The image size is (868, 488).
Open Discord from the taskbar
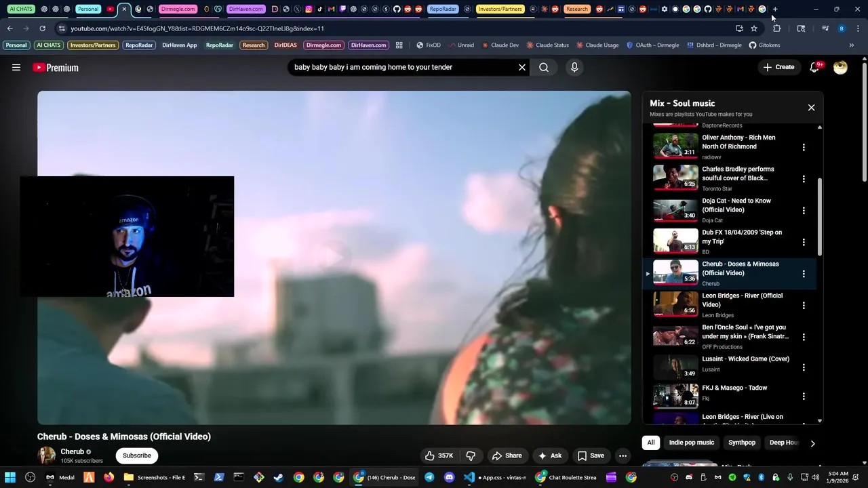pos(449,477)
